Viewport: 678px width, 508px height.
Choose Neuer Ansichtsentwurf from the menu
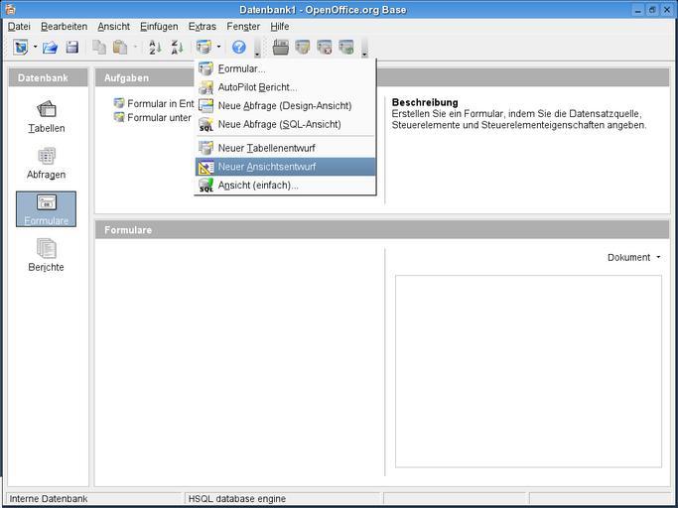(x=266, y=167)
